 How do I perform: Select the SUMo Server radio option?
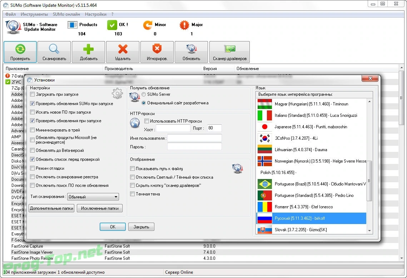[144, 94]
